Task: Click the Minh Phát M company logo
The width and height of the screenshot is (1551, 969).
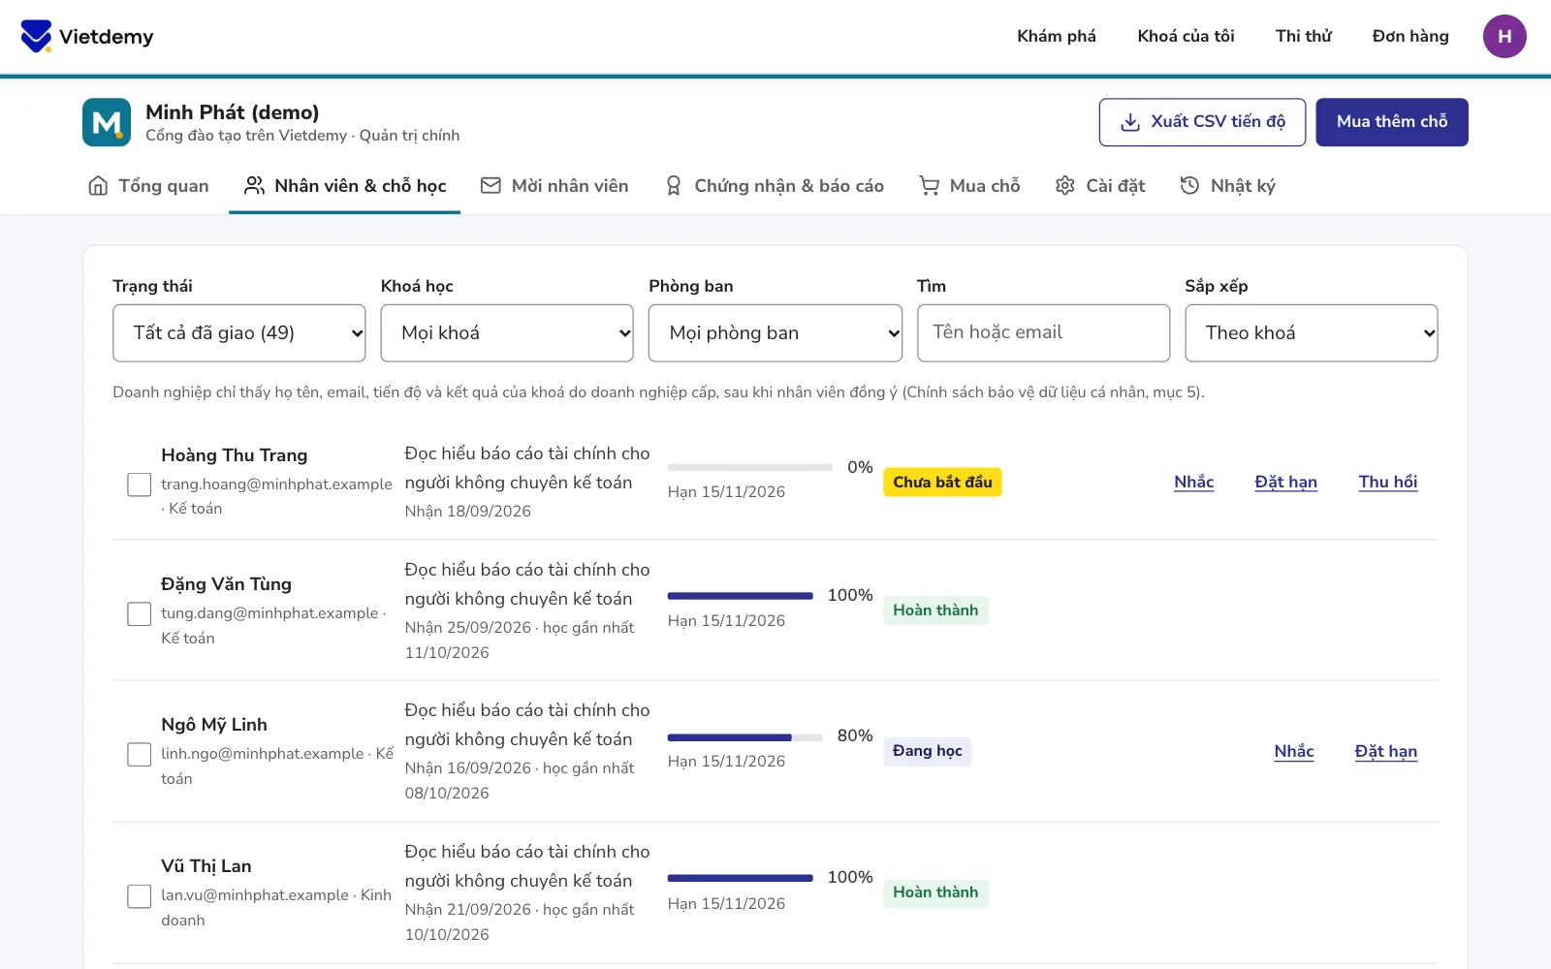Action: pyautogui.click(x=107, y=122)
